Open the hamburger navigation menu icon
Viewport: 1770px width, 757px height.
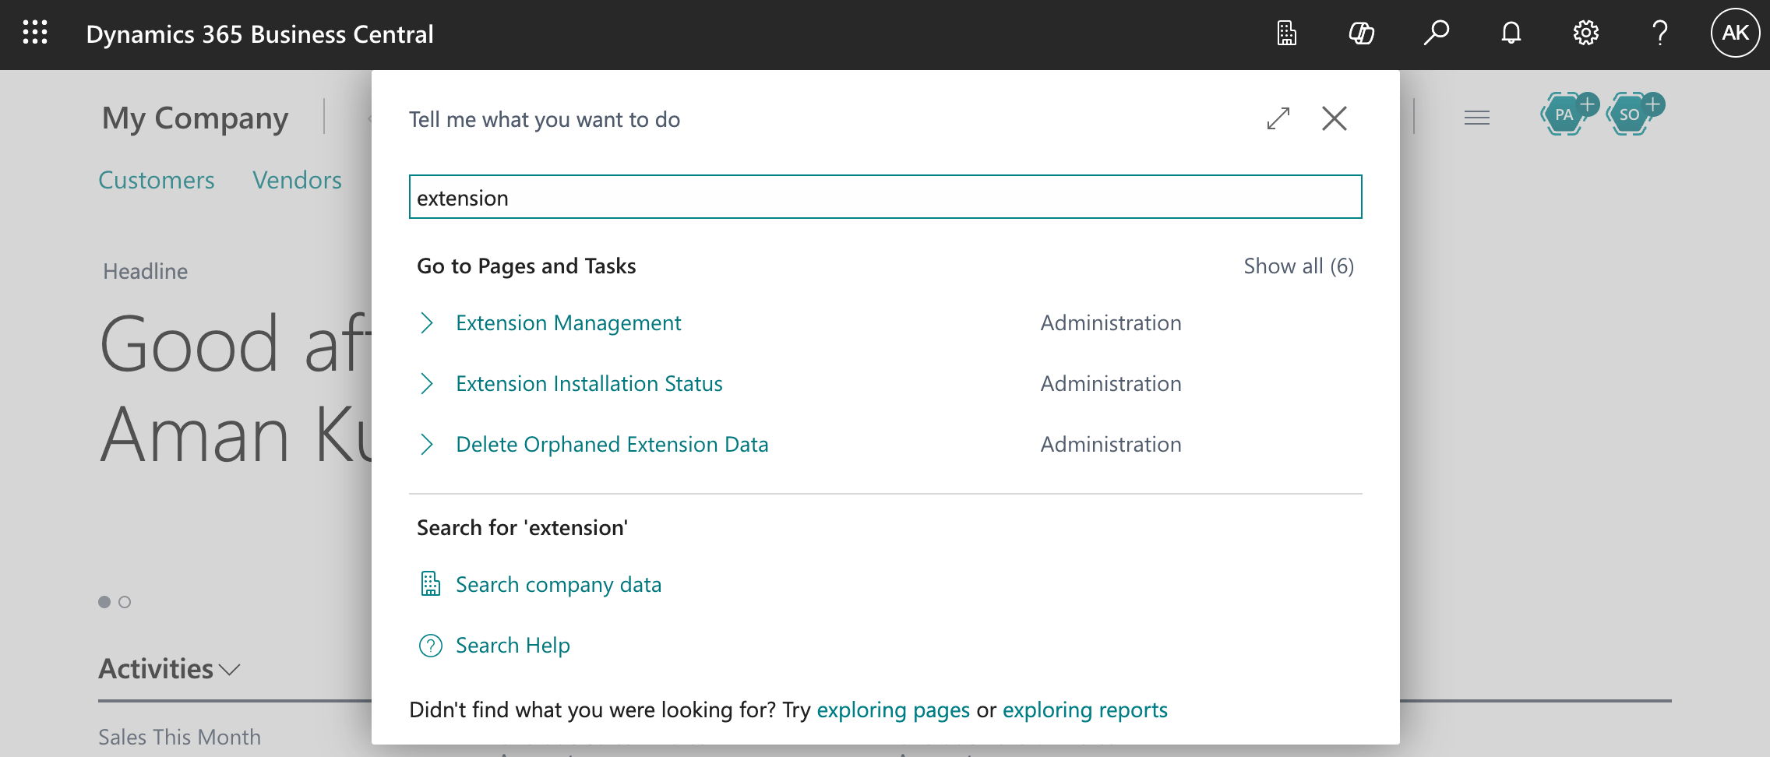click(1476, 118)
